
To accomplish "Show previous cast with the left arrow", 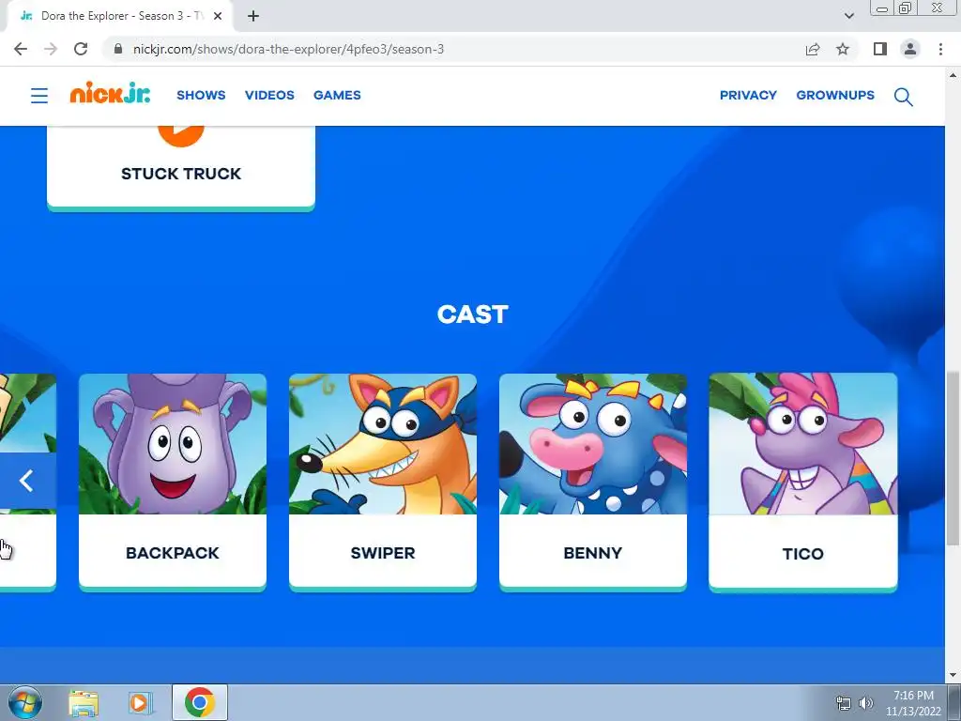I will click(x=26, y=481).
